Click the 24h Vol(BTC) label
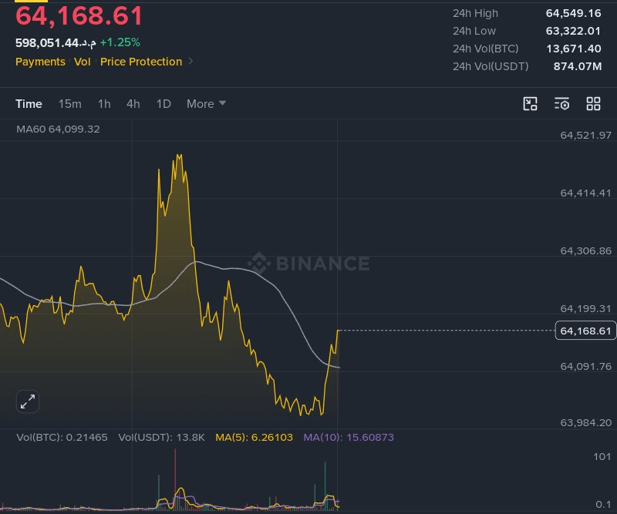Image resolution: width=617 pixels, height=514 pixels. 486,49
